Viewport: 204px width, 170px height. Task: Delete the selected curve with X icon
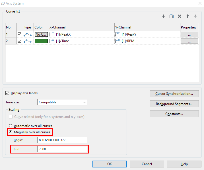click(180, 17)
